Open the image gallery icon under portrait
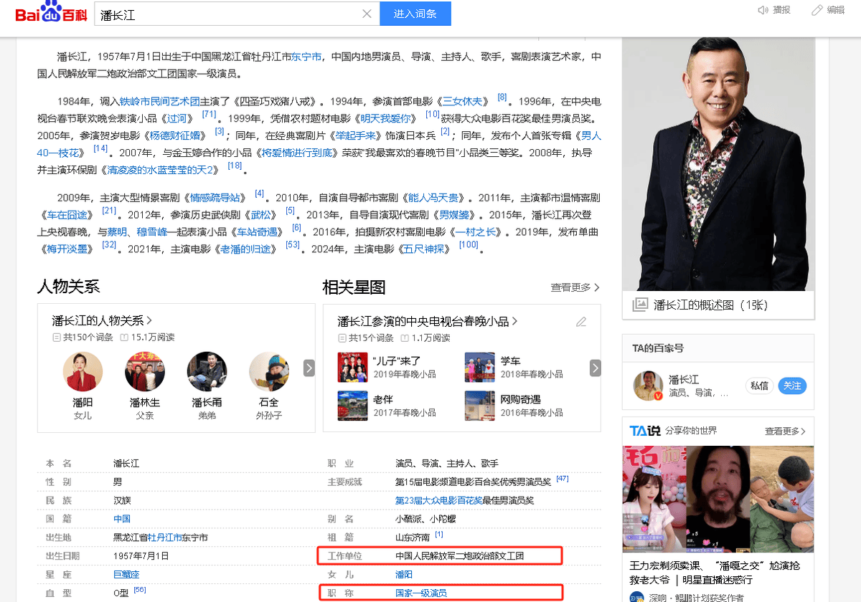 (640, 305)
